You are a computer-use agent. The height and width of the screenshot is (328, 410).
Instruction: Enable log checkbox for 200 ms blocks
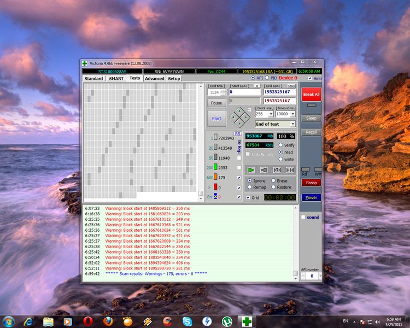point(239,168)
